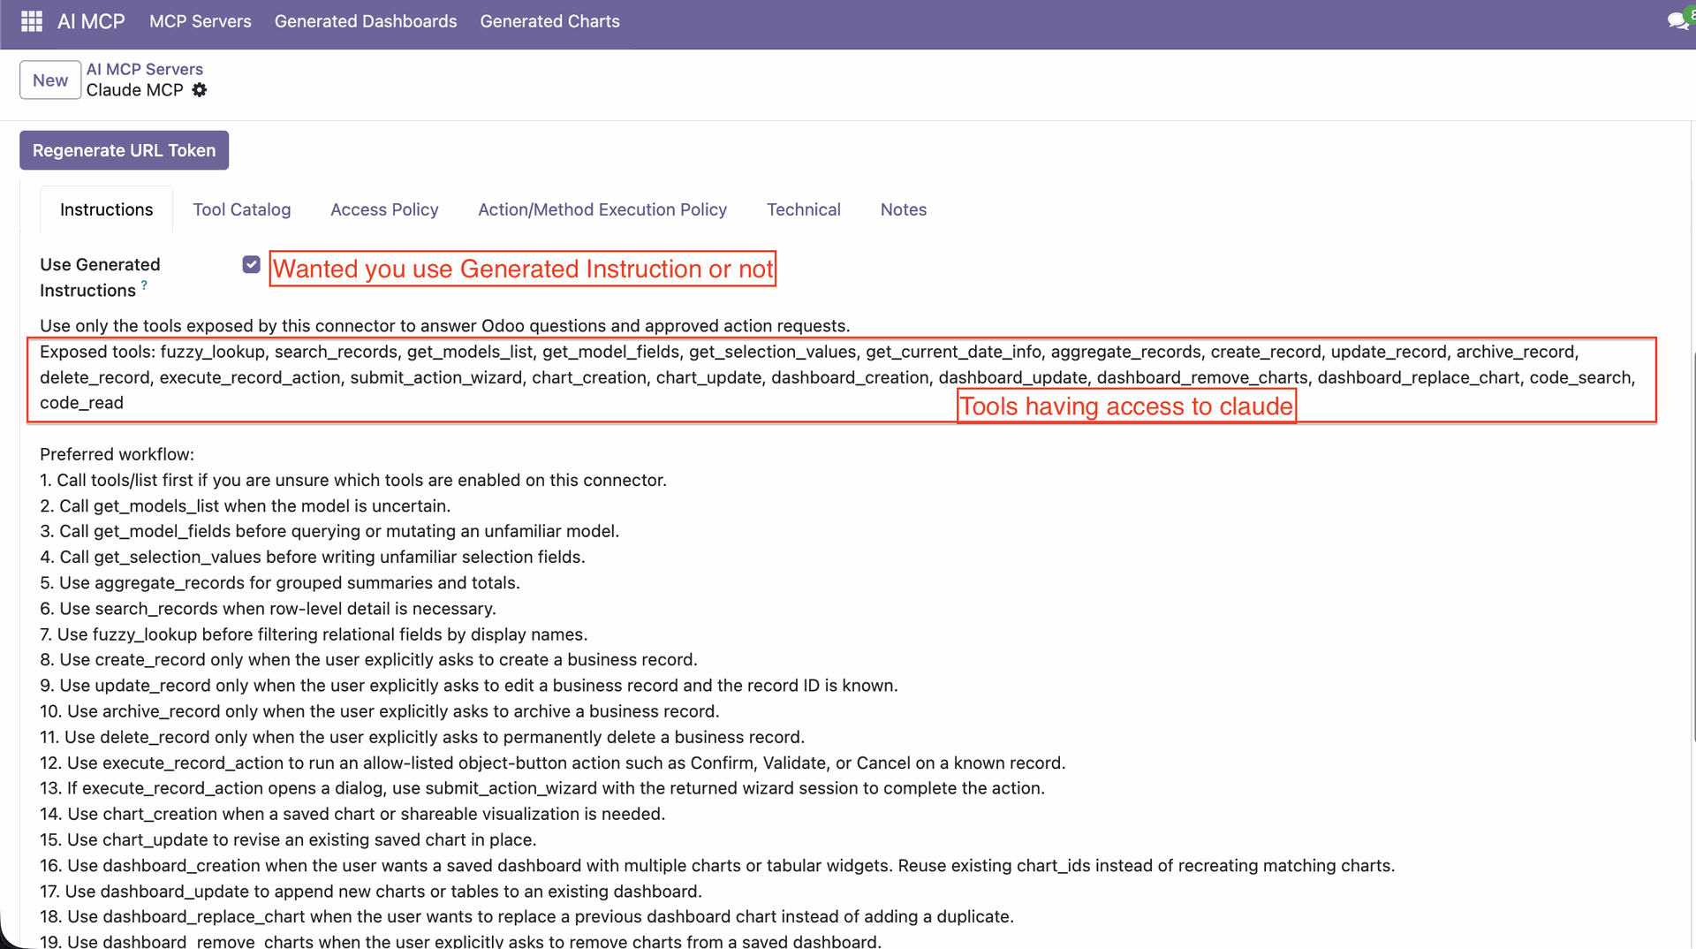Image resolution: width=1696 pixels, height=949 pixels.
Task: Switch to the Access Policy tab
Action: click(x=384, y=209)
